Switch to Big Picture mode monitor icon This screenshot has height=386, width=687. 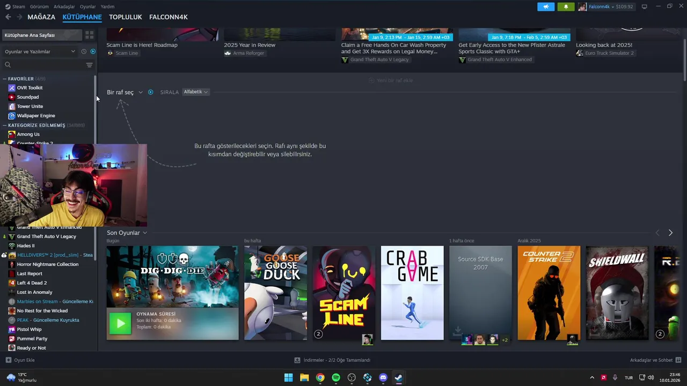645,6
